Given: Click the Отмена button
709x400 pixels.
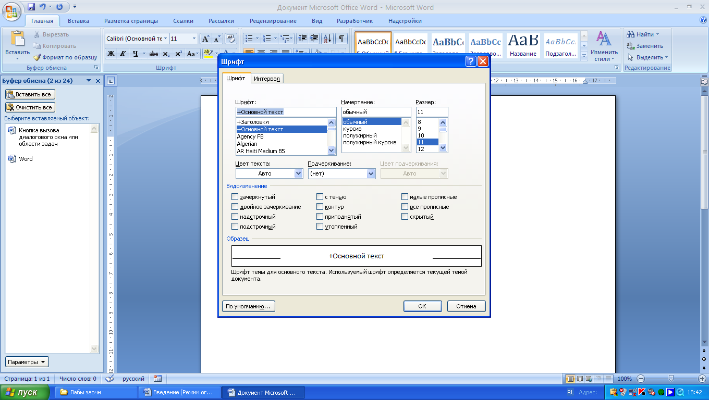Looking at the screenshot, I should [x=466, y=306].
